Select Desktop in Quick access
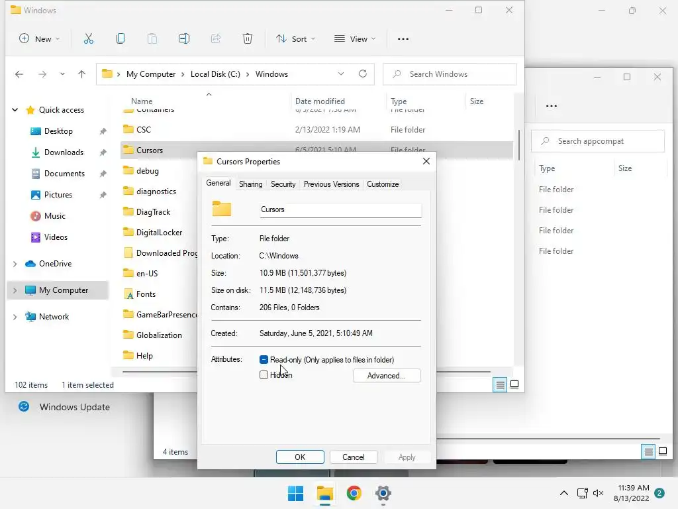The image size is (678, 509). pos(58,131)
